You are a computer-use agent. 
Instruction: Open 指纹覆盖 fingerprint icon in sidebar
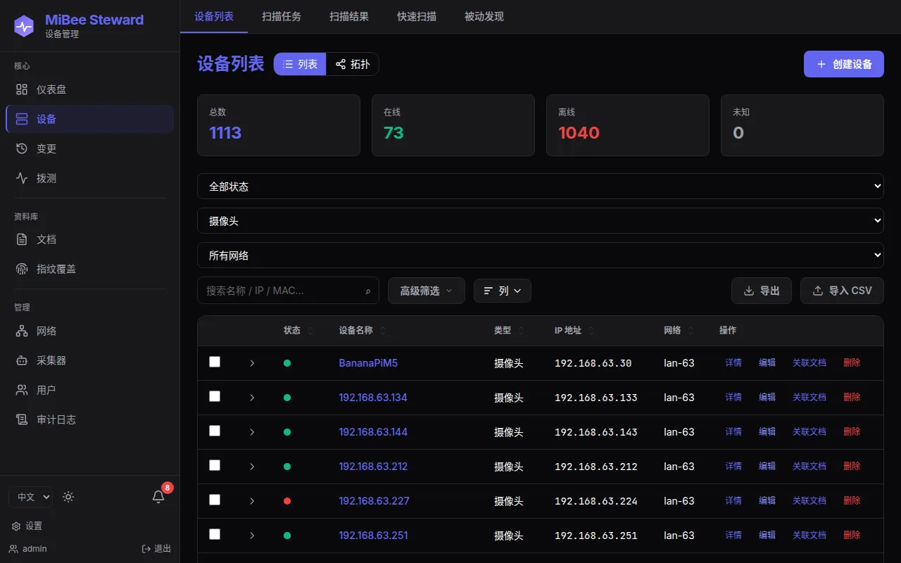point(22,269)
